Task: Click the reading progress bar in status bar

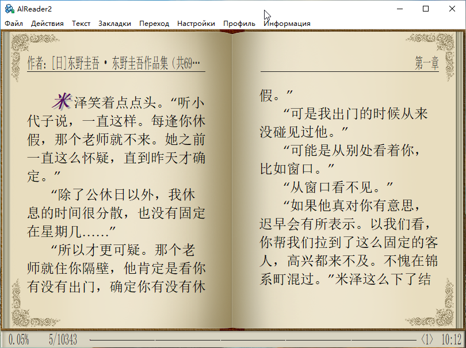Action: tap(253, 339)
